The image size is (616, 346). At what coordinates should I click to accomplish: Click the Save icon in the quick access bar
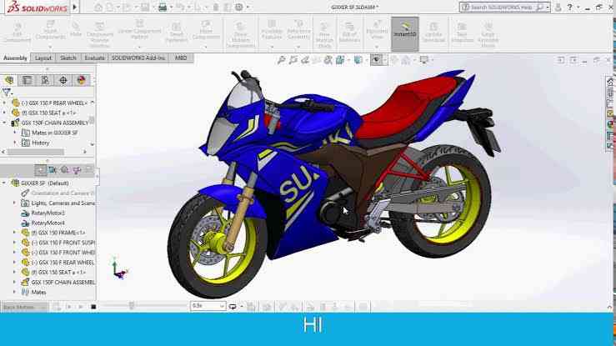click(145, 7)
